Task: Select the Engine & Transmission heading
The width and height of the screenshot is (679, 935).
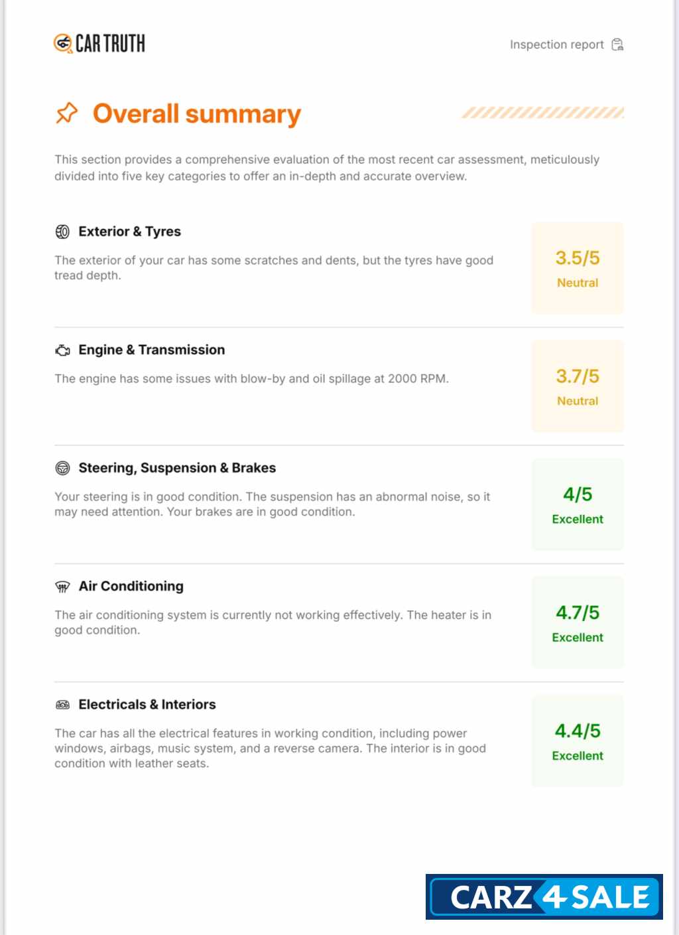Action: coord(151,350)
